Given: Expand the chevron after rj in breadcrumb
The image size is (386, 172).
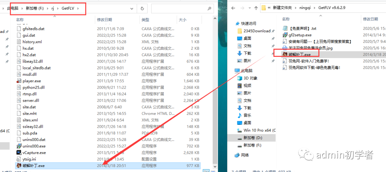Looking at the screenshot, I should coord(58,8).
